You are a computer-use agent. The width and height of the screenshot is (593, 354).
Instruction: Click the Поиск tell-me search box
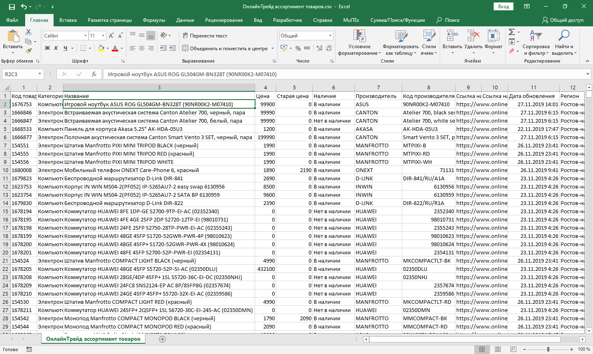click(x=448, y=20)
